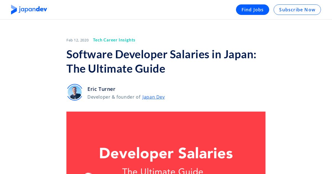332x174 pixels.
Task: Open the japandev logo home link
Action: (x=29, y=10)
